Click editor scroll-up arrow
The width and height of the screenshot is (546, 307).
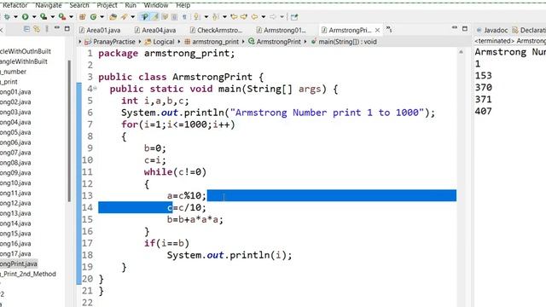(461, 52)
